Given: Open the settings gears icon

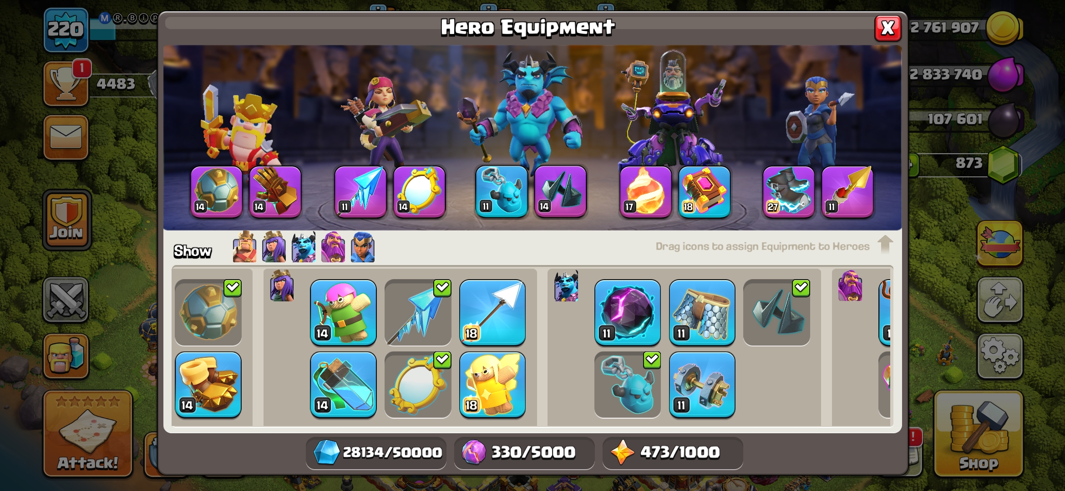Looking at the screenshot, I should pyautogui.click(x=1000, y=356).
